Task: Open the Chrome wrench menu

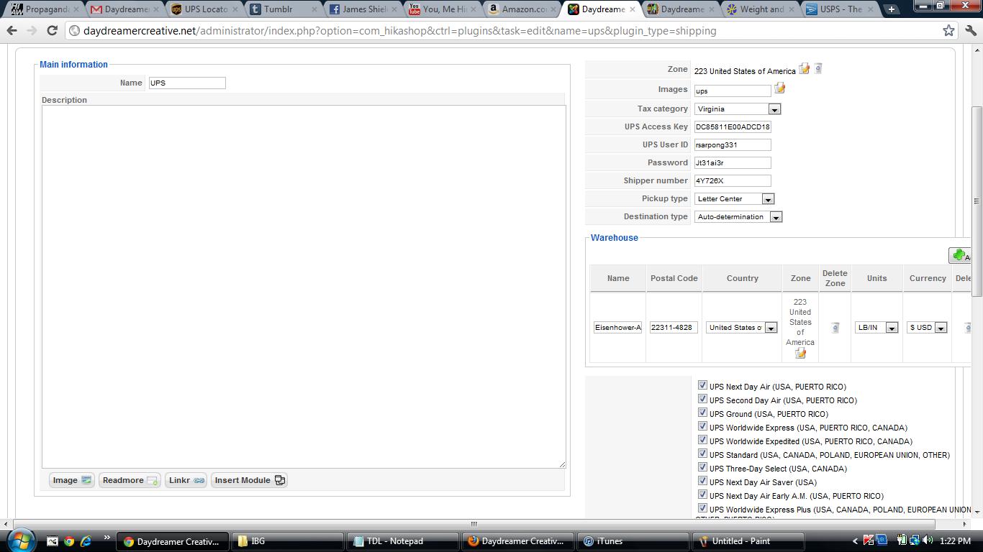Action: click(971, 31)
